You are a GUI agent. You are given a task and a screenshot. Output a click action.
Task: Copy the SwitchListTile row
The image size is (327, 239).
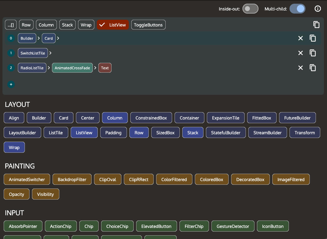(x=313, y=53)
